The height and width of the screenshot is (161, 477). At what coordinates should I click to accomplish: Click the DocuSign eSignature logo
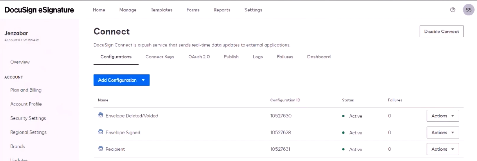[x=39, y=10]
